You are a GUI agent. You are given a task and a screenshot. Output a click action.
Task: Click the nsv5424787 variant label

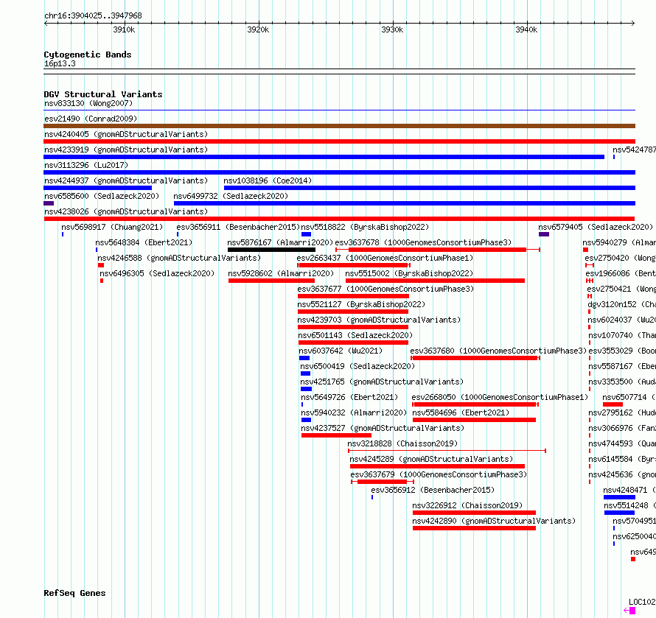[634, 150]
